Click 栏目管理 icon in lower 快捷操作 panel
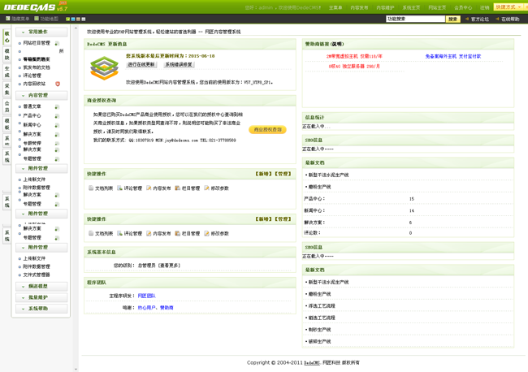 (x=178, y=233)
